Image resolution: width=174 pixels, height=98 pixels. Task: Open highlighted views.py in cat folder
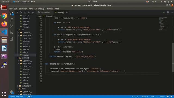pyautogui.click(x=26, y=55)
